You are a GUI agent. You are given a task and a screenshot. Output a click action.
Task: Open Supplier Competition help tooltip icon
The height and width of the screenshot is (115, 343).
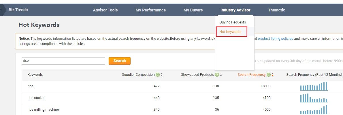(x=157, y=75)
